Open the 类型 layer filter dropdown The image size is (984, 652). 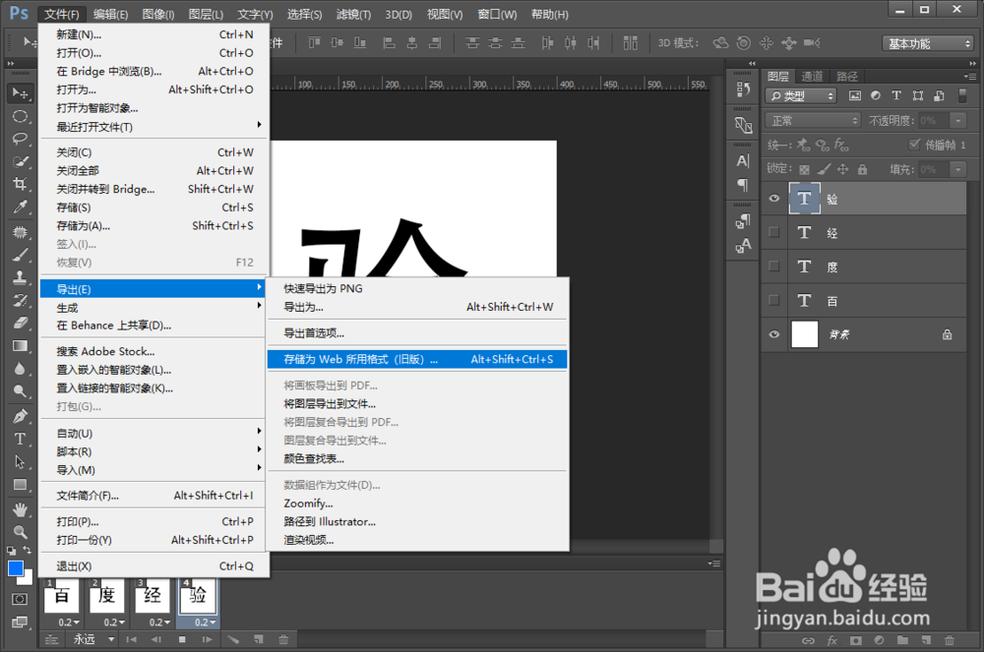point(801,96)
